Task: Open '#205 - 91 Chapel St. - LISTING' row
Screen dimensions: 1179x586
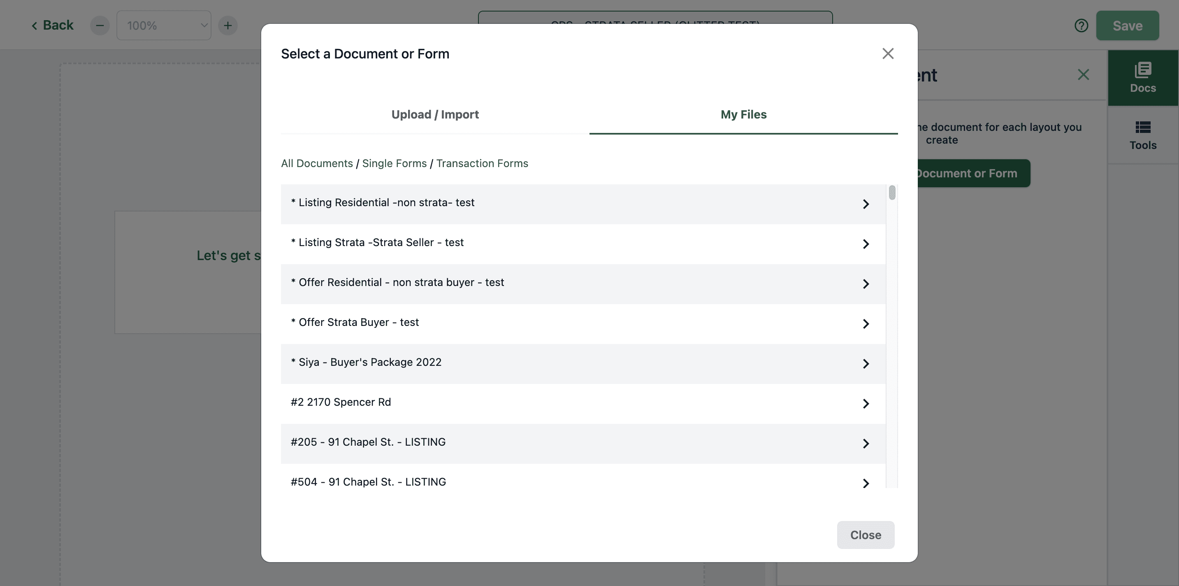Action: (x=583, y=443)
